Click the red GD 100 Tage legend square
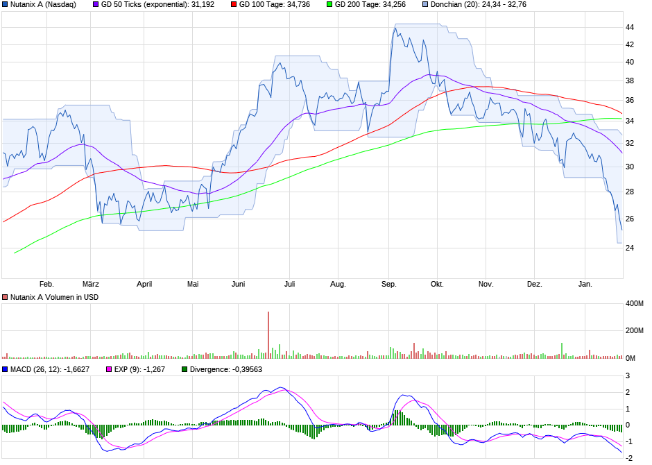 pos(232,5)
